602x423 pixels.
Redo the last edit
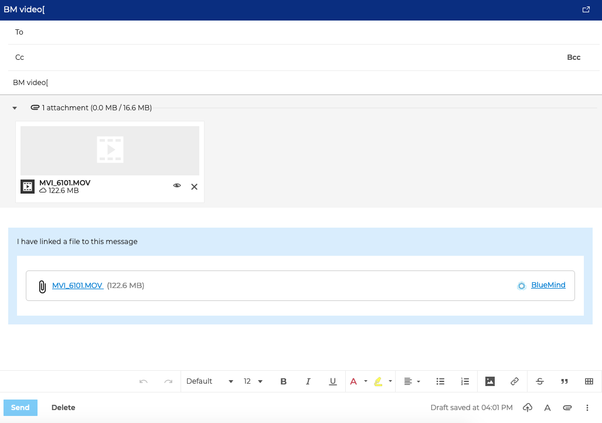point(168,381)
